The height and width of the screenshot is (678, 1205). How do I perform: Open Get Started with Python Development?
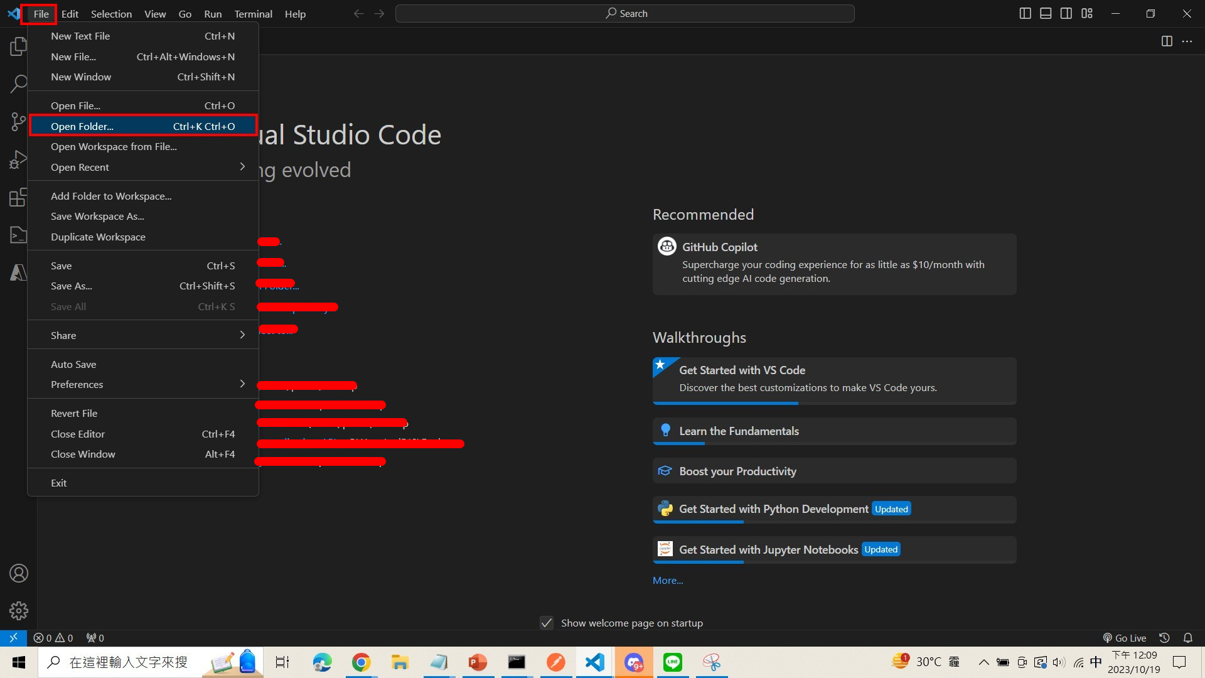click(x=834, y=509)
